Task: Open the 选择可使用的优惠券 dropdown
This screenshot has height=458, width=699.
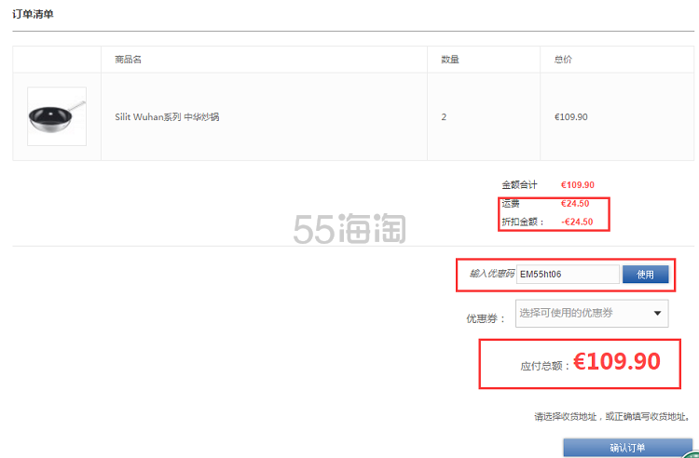Action: pyautogui.click(x=592, y=314)
